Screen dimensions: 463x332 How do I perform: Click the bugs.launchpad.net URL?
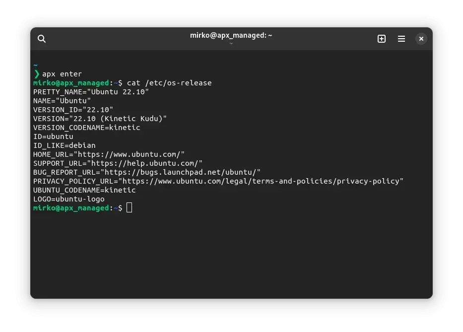181,172
